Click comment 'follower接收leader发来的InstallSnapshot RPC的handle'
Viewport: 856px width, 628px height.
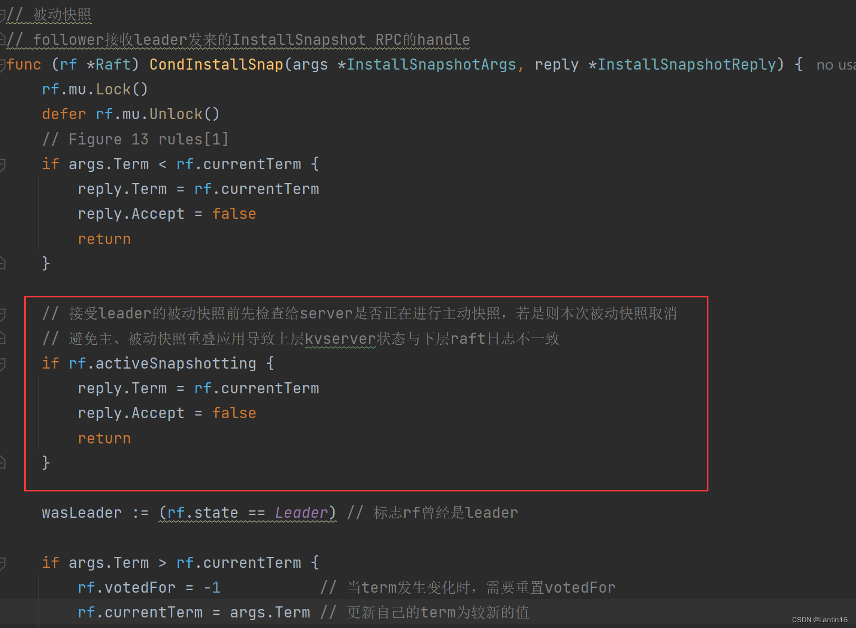pyautogui.click(x=251, y=40)
